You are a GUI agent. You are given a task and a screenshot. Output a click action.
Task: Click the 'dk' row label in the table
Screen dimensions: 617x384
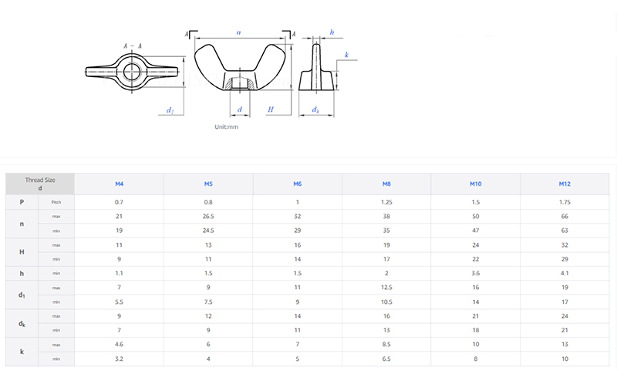22,323
